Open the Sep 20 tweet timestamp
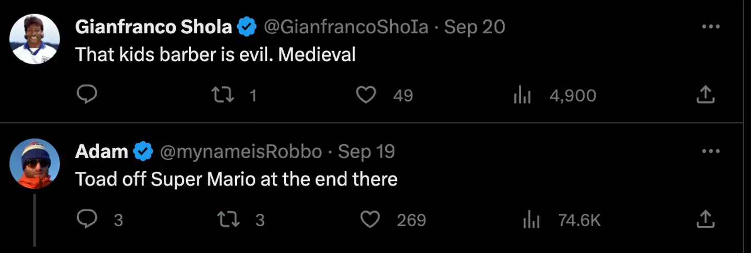This screenshot has height=253, width=751. tap(475, 27)
